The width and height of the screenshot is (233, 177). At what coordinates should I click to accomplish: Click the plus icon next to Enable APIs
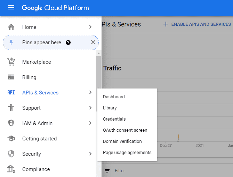click(166, 24)
